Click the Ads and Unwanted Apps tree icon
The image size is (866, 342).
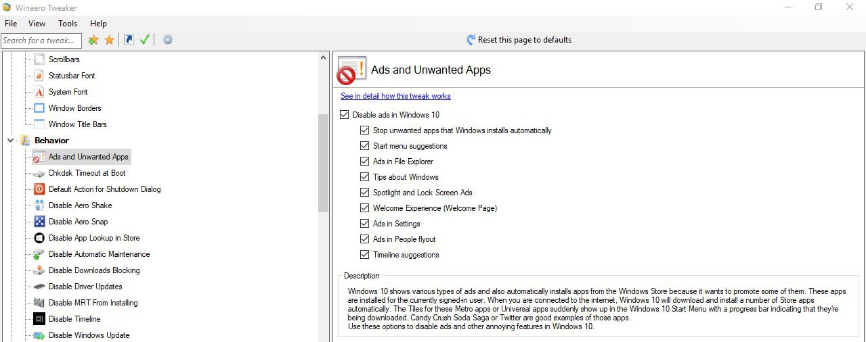point(39,157)
